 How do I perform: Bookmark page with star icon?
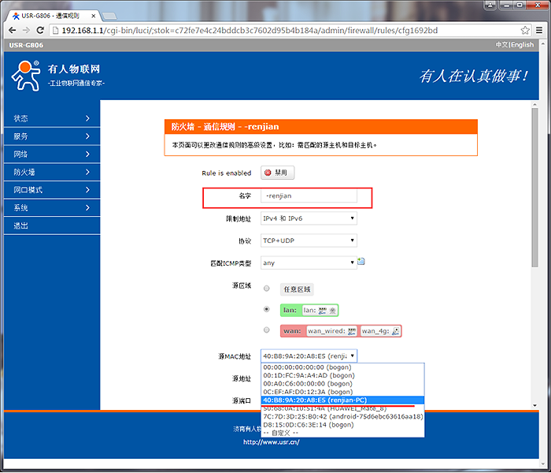tap(525, 30)
